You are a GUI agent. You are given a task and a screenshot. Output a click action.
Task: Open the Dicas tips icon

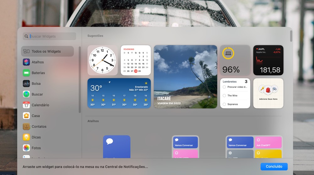point(26,137)
